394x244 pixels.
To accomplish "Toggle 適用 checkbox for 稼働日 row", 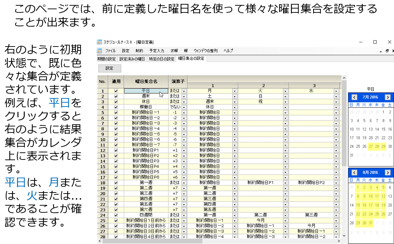I will (116, 107).
